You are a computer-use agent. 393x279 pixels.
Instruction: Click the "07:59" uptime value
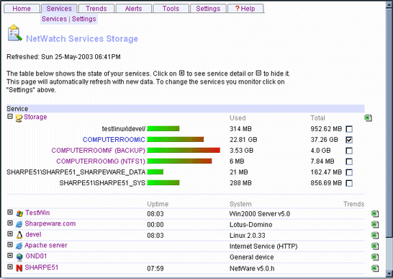pyautogui.click(x=155, y=268)
